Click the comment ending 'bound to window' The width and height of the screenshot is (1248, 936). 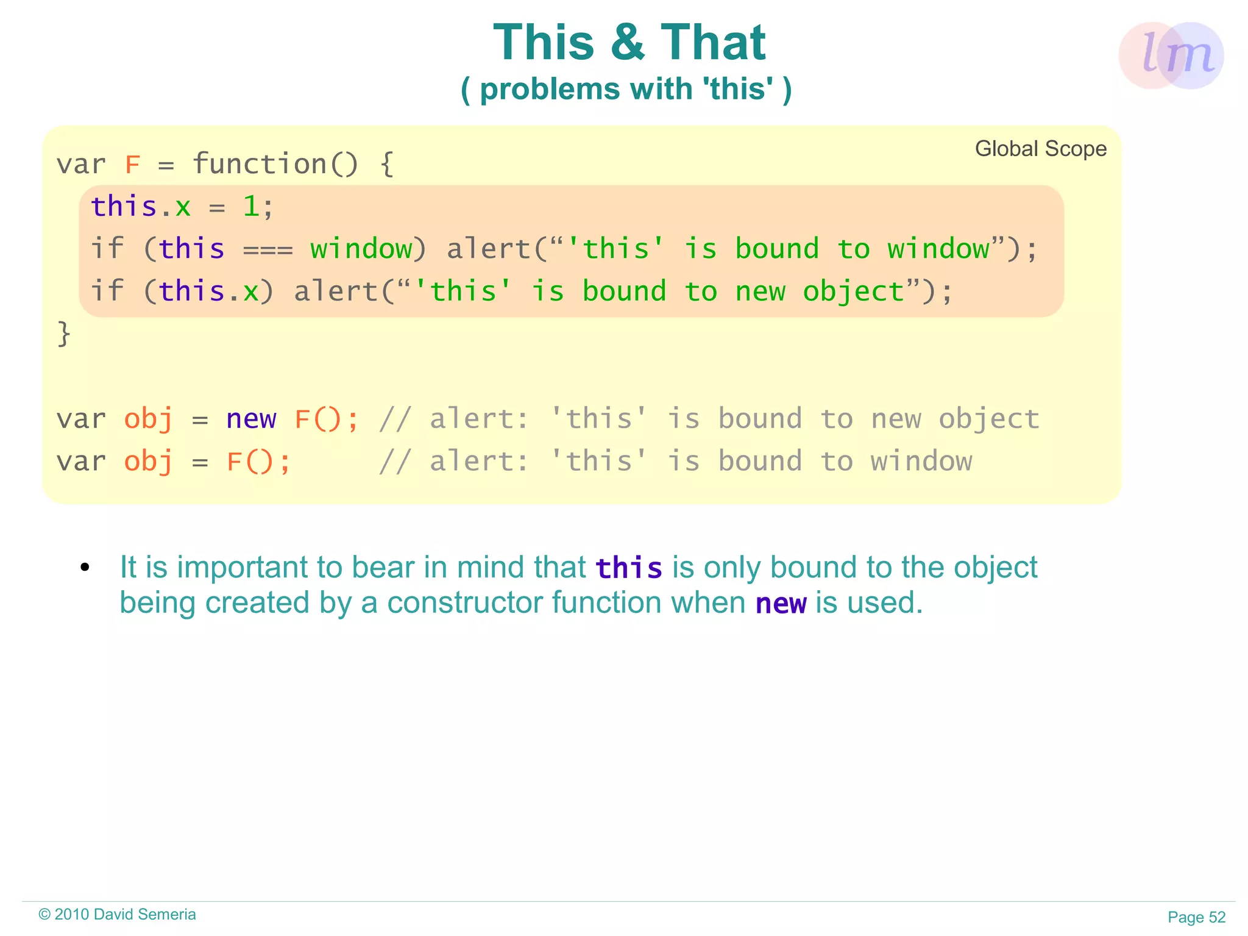(x=675, y=462)
